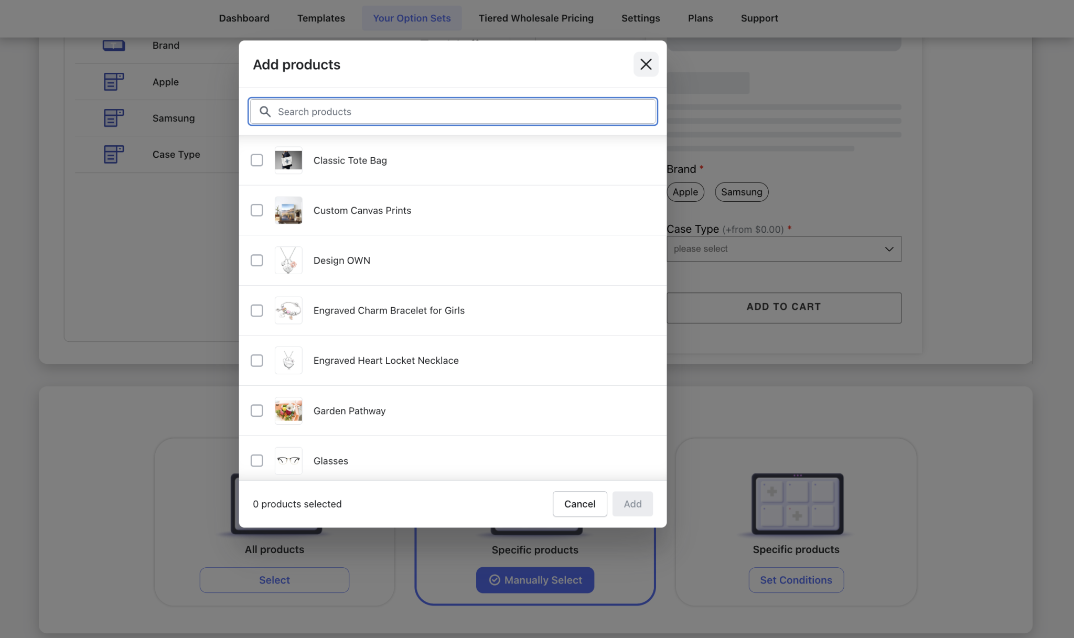
Task: Click the Specific products grid illustration
Action: coord(797,504)
